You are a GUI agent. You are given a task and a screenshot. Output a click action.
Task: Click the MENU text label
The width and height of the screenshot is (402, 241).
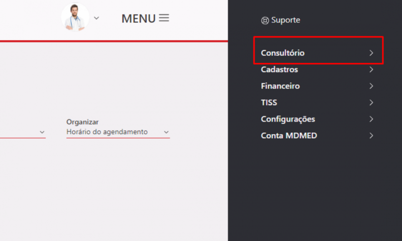coord(139,19)
